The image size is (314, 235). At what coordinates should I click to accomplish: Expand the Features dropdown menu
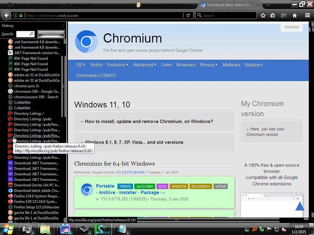pos(118,65)
